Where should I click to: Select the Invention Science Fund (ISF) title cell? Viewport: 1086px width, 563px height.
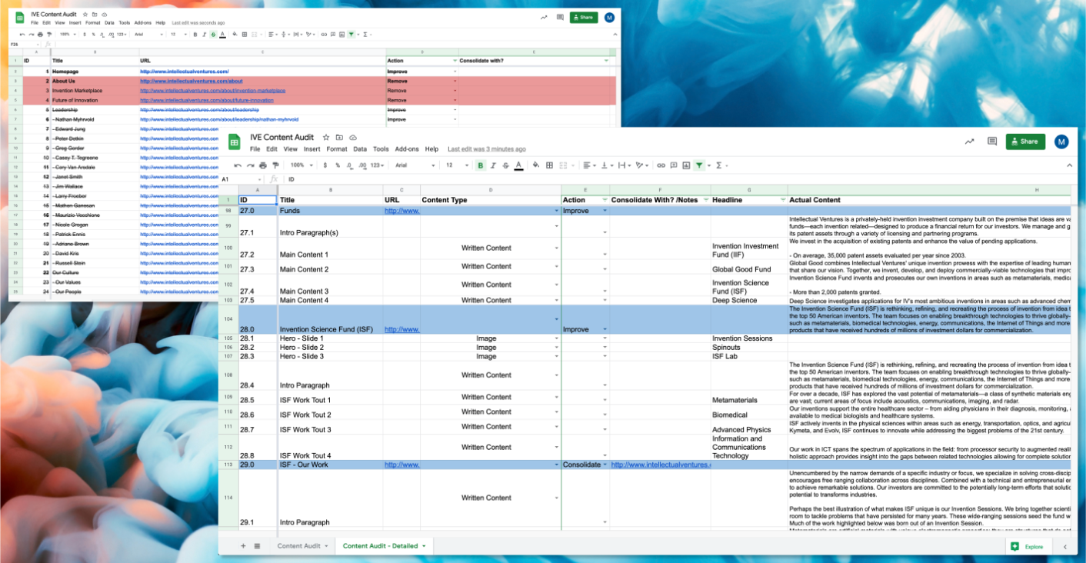[331, 320]
